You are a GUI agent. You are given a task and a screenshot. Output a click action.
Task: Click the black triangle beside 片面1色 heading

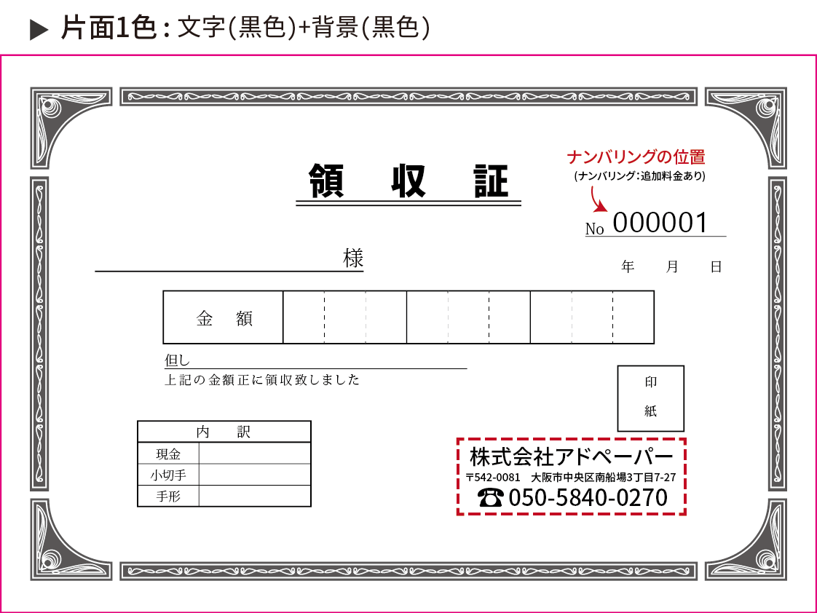click(x=39, y=29)
